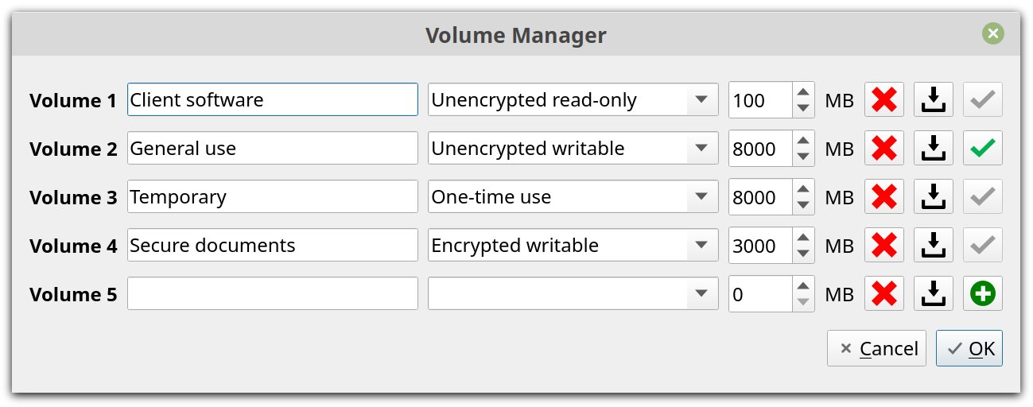Viewport: 1033px width, 407px height.
Task: Confirm with the OK button
Action: click(x=969, y=348)
